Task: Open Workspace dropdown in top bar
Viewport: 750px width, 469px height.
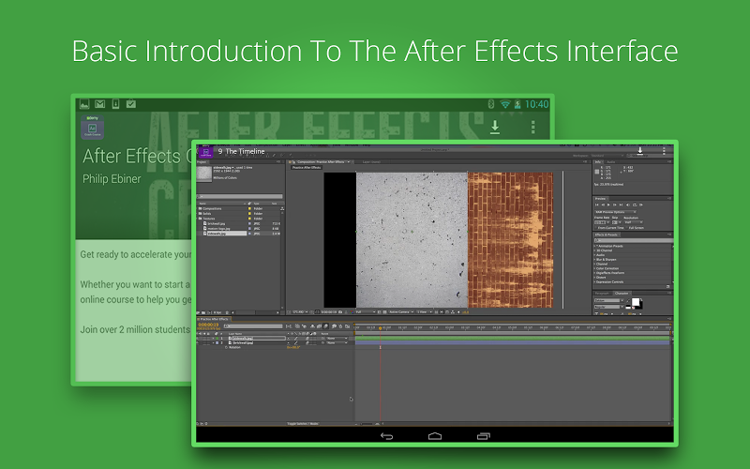Action: 608,156
